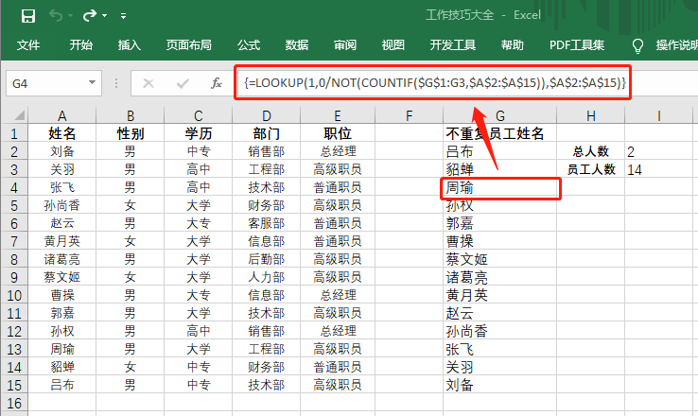Select row 16 header
Image resolution: width=698 pixels, height=416 pixels.
click(14, 403)
